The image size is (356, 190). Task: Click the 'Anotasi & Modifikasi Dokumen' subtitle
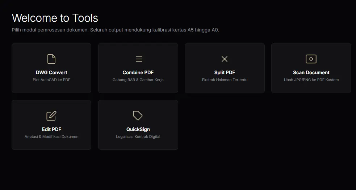(x=51, y=136)
